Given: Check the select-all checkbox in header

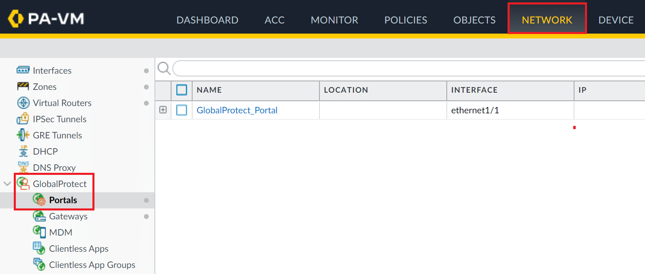Looking at the screenshot, I should pyautogui.click(x=182, y=90).
